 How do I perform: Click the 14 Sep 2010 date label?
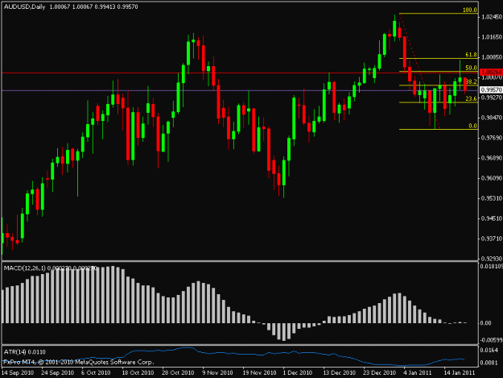pyautogui.click(x=18, y=372)
